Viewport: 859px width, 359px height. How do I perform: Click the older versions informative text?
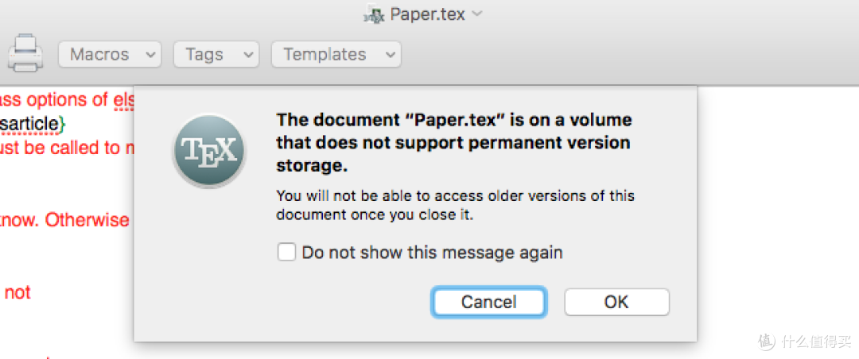click(x=455, y=205)
